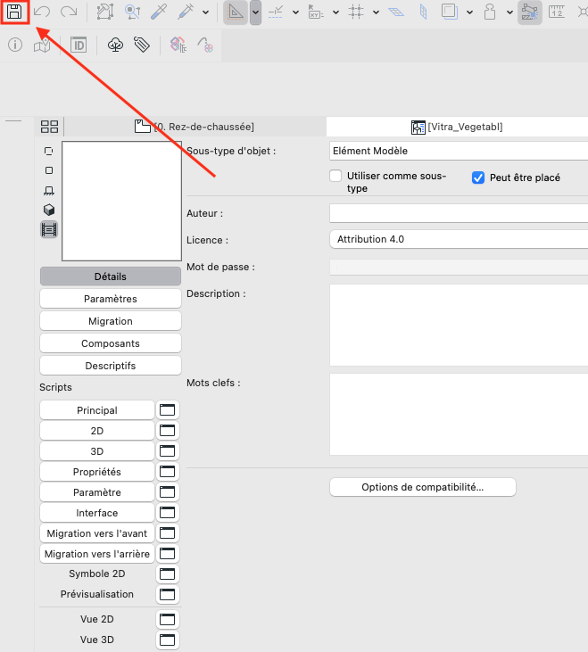The width and height of the screenshot is (588, 652).
Task: Click the Save floppy disk icon
Action: [14, 12]
